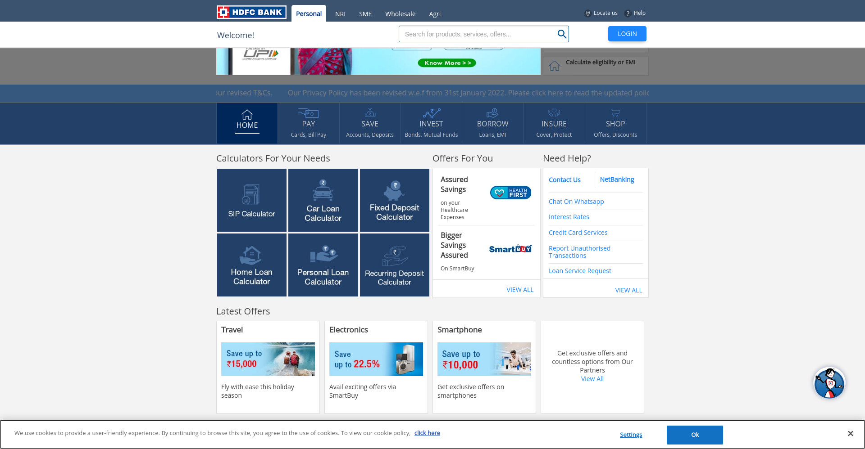Click the HDFC Bank logo
The height and width of the screenshot is (449, 865).
pyautogui.click(x=251, y=12)
